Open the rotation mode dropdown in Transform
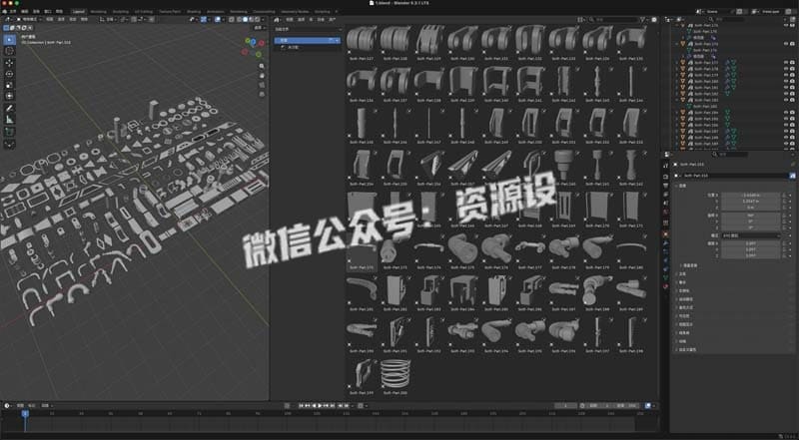 click(751, 235)
